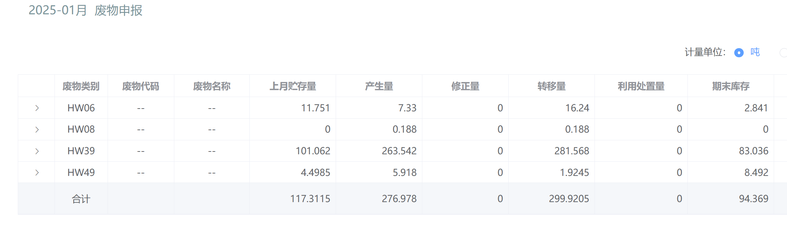Image resolution: width=787 pixels, height=237 pixels.
Task: Click the 8.492 ending inventory value
Action: [x=756, y=172]
